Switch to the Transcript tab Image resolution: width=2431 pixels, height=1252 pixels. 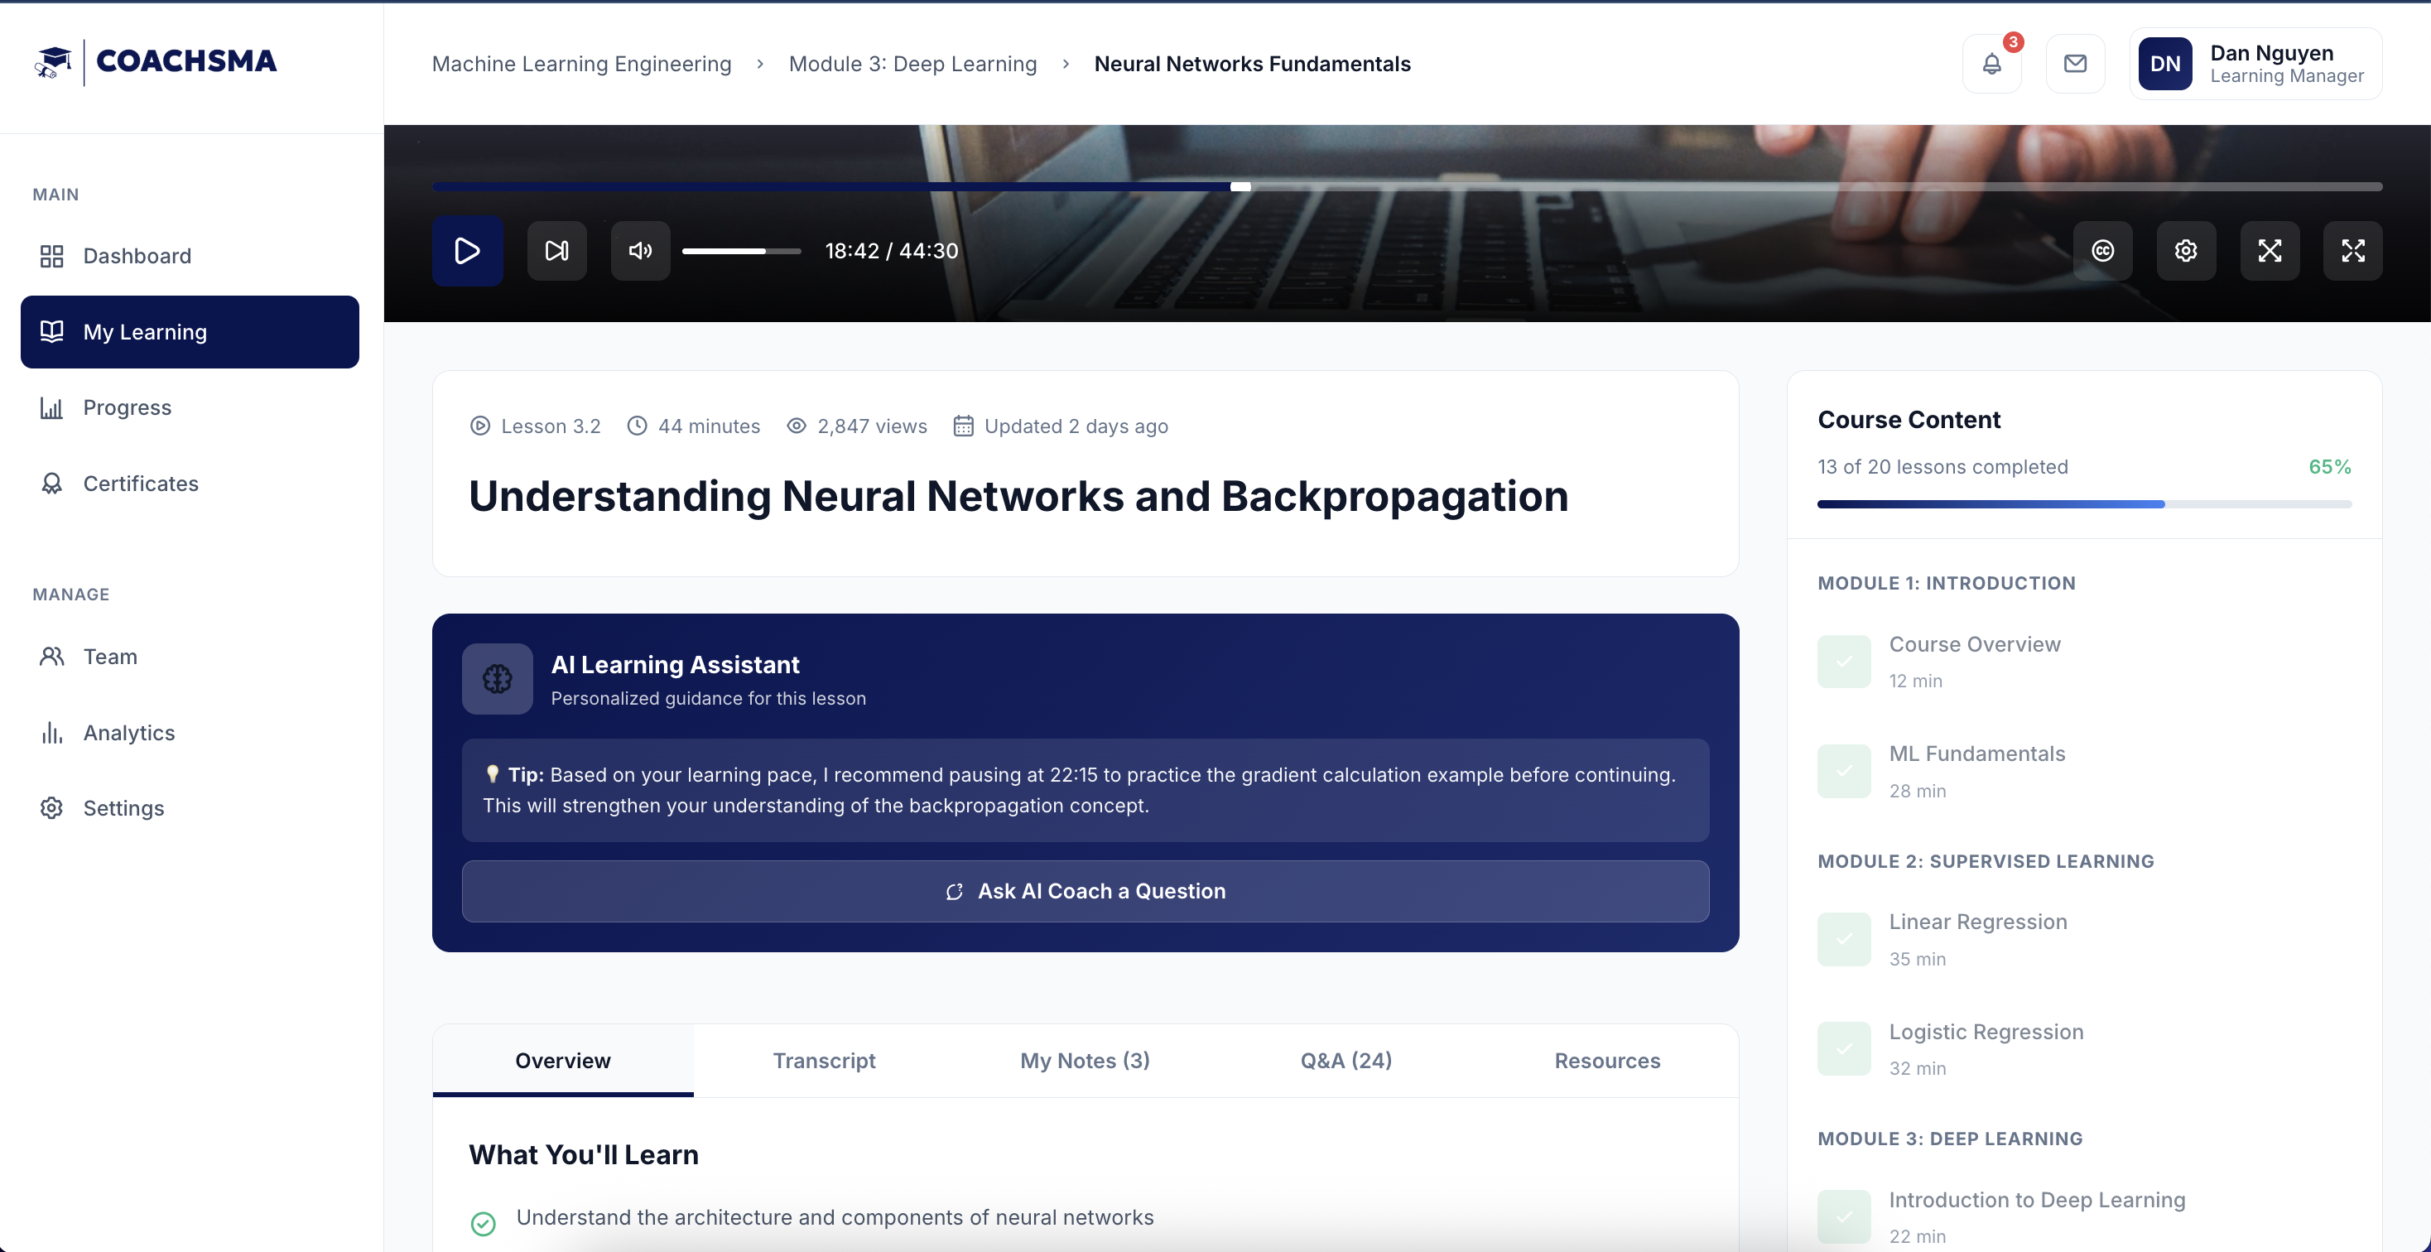pyautogui.click(x=824, y=1061)
